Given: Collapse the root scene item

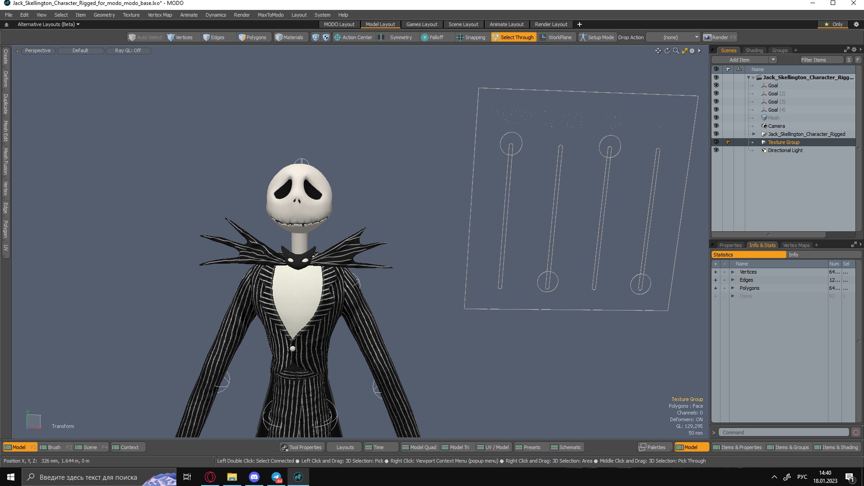Looking at the screenshot, I should click(748, 77).
